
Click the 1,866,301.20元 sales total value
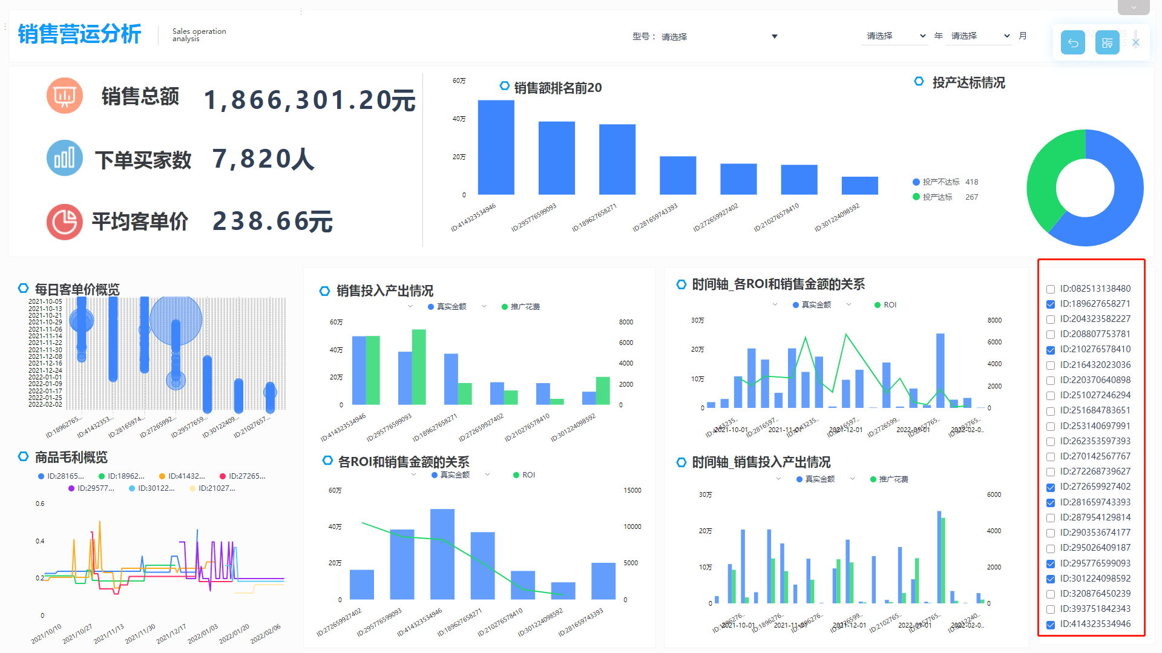pos(310,100)
